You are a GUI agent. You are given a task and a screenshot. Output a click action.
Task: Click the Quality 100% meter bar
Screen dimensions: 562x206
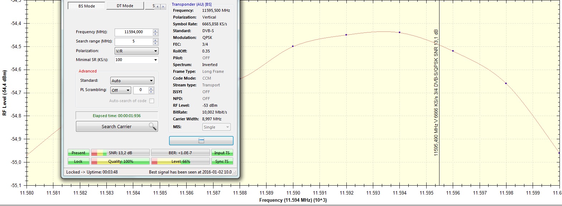(120, 161)
